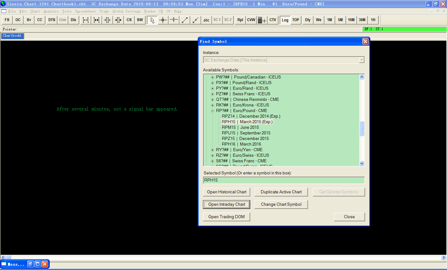Click the 1M timeframe button
Image resolution: width=447 pixels, height=270 pixels.
pos(330,20)
